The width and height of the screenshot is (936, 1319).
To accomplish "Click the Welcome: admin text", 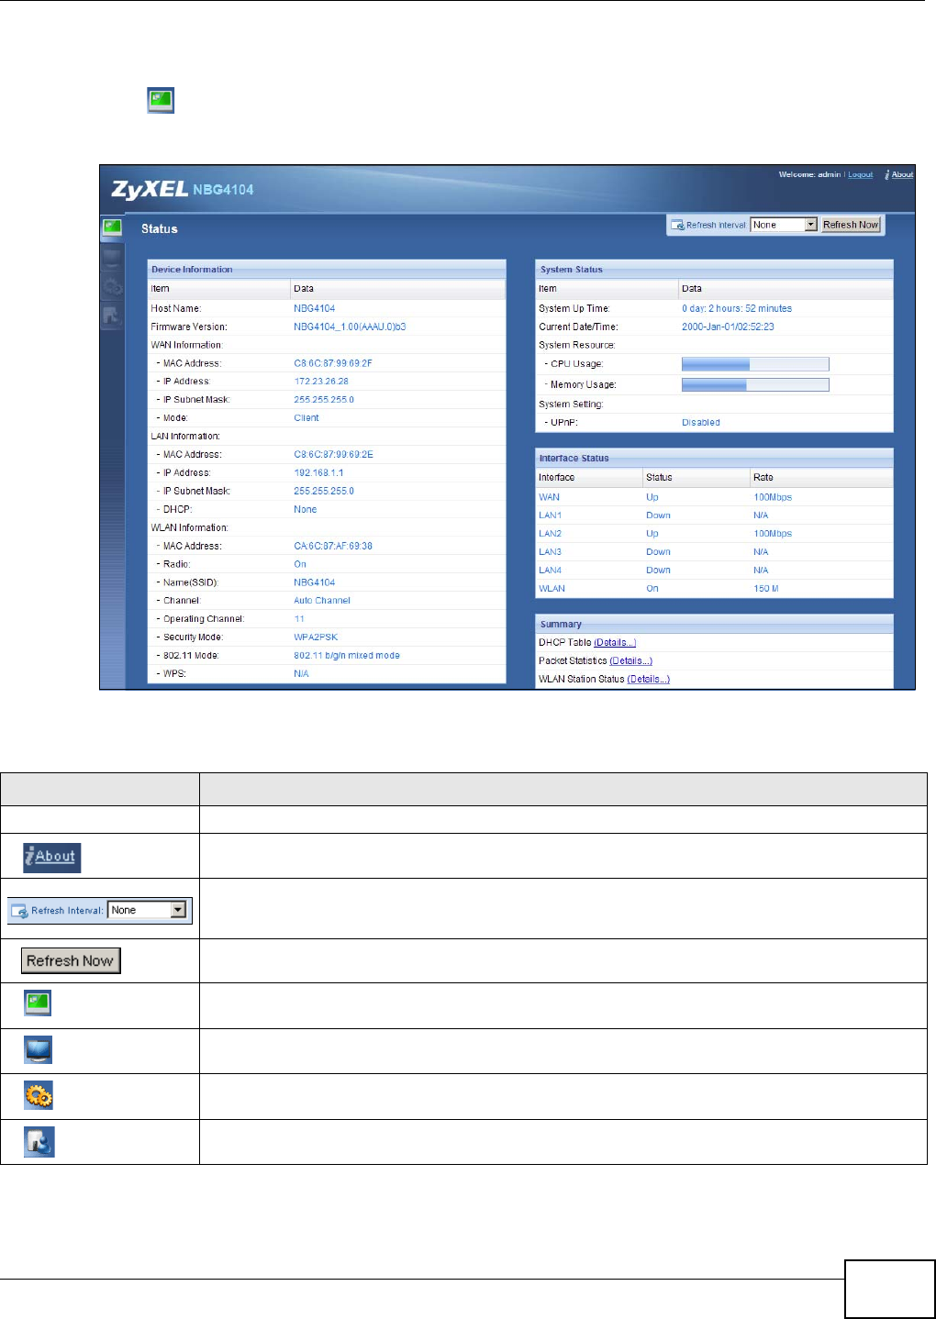I will click(x=809, y=174).
